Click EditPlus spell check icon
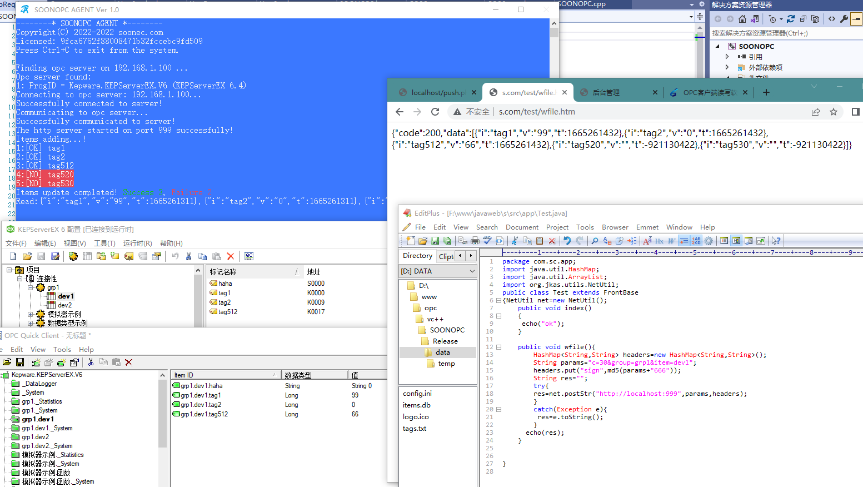863x487 pixels. 487,241
